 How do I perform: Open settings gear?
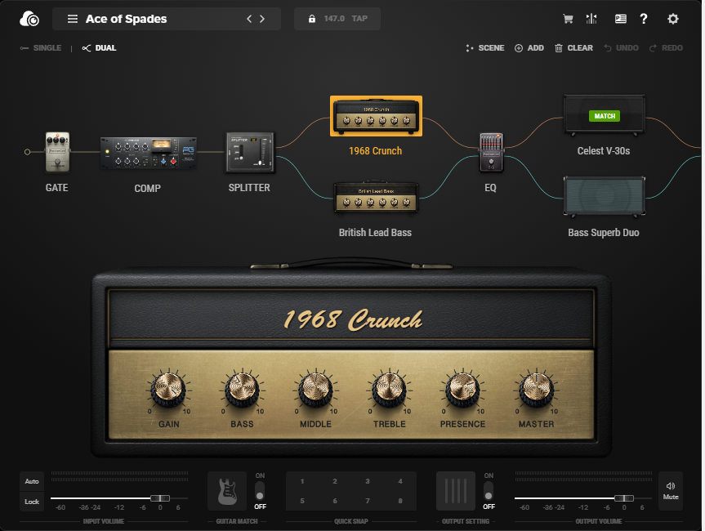point(672,19)
